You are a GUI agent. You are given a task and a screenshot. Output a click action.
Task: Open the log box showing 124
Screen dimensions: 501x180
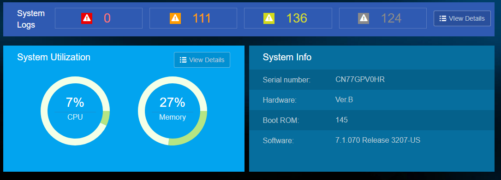click(383, 18)
